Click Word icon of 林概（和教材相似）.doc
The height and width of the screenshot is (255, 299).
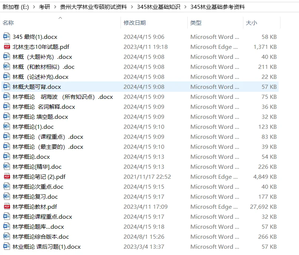[7, 66]
